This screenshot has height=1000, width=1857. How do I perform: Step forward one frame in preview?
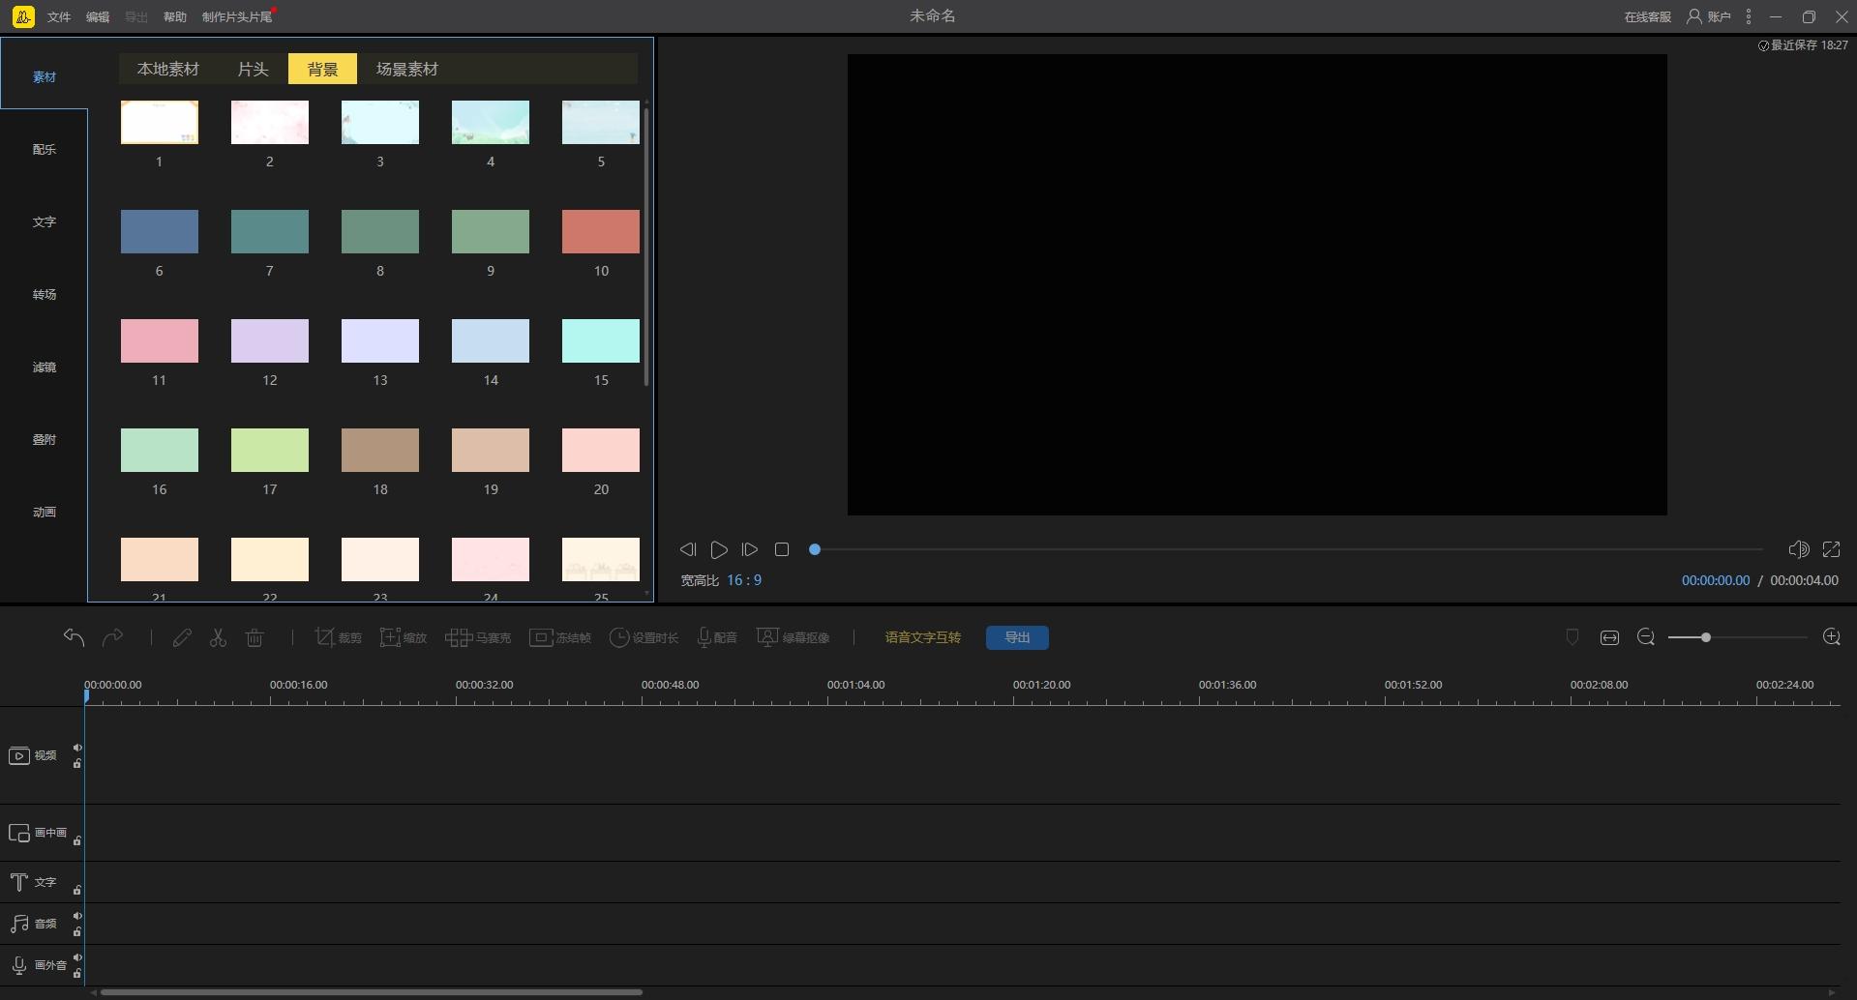pos(749,549)
